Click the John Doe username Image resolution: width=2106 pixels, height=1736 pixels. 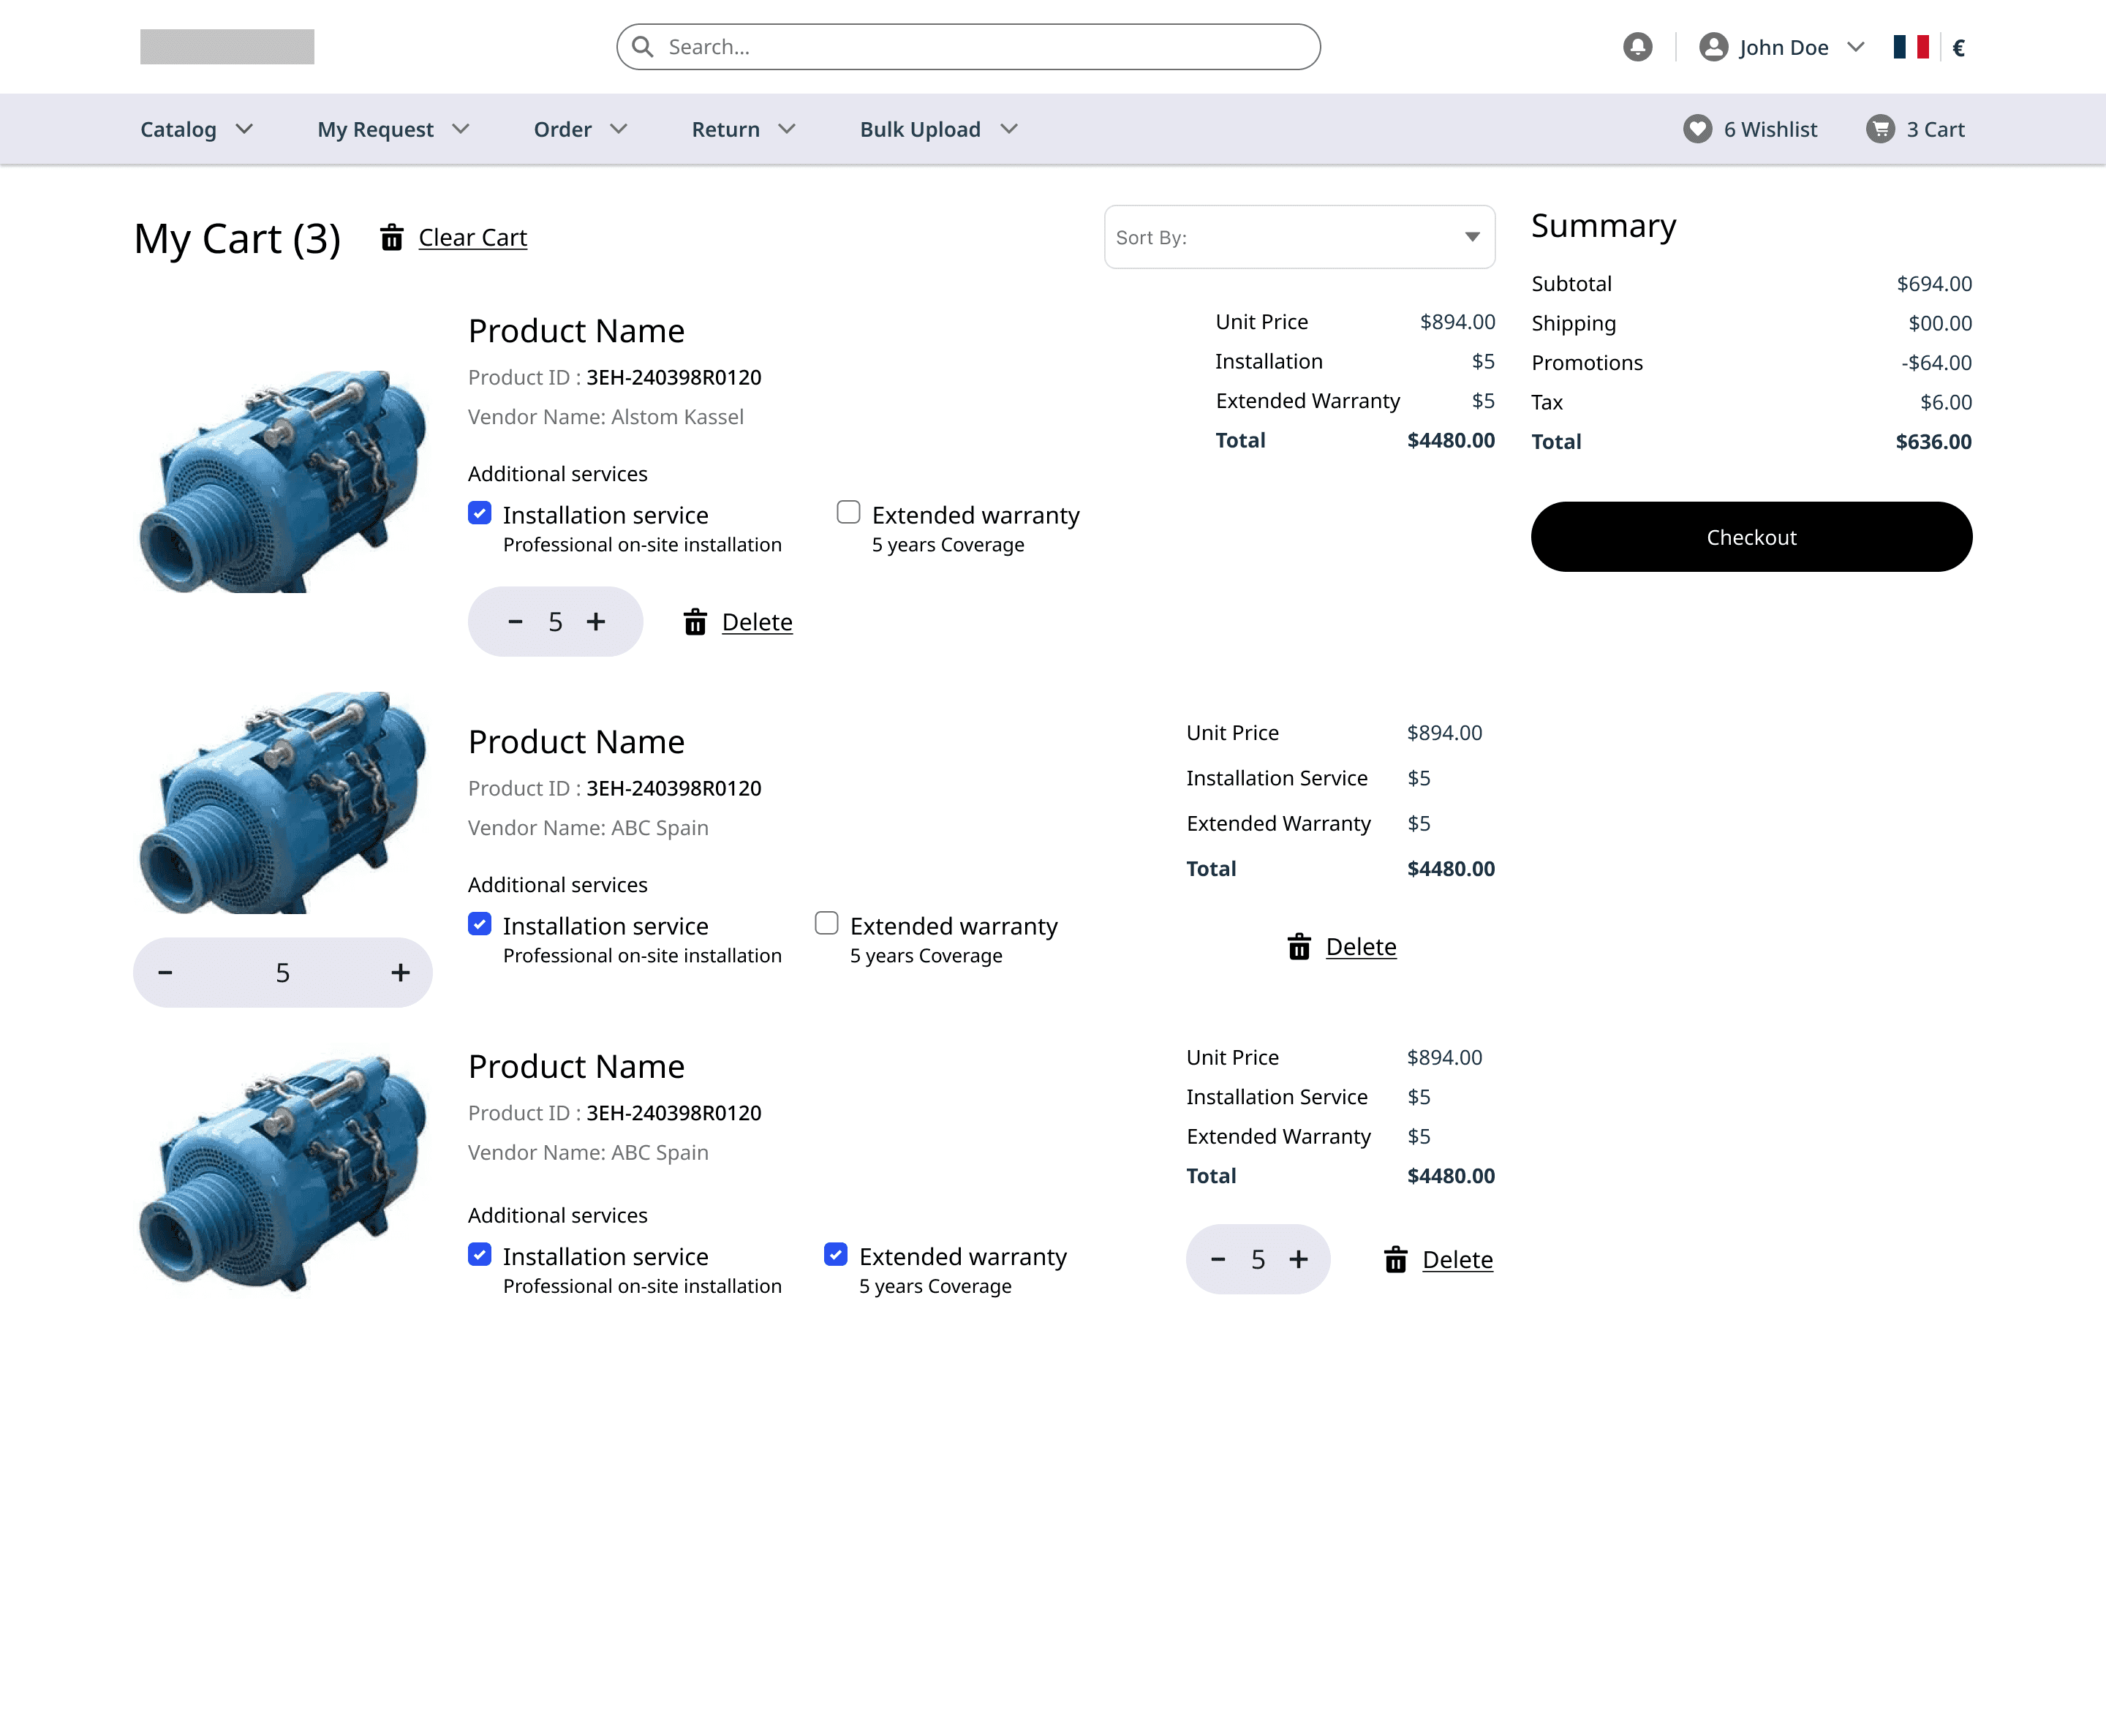tap(1783, 47)
